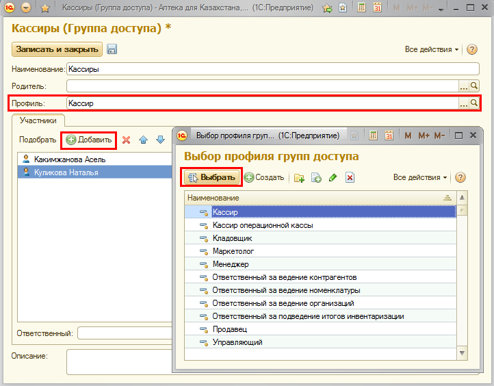
Task: Click 'Записать и закрыть' button
Action: [57, 49]
